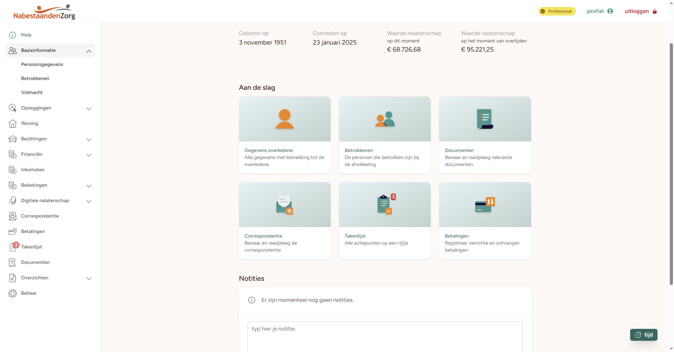Click the Help info icon in sidebar

coord(13,35)
